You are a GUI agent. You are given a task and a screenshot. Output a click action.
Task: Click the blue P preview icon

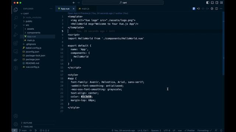(194, 9)
